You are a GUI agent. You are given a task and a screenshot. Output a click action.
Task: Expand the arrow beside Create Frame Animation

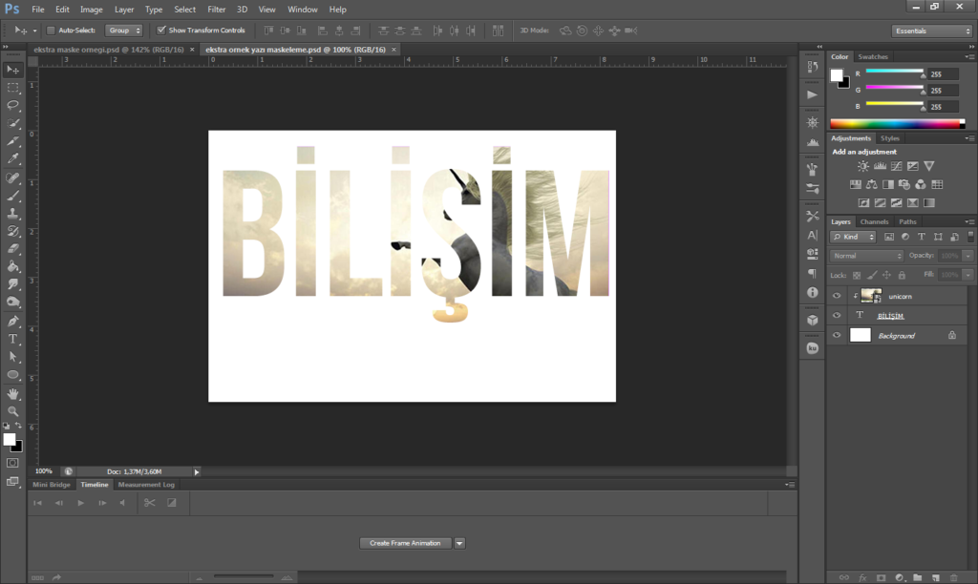click(459, 543)
